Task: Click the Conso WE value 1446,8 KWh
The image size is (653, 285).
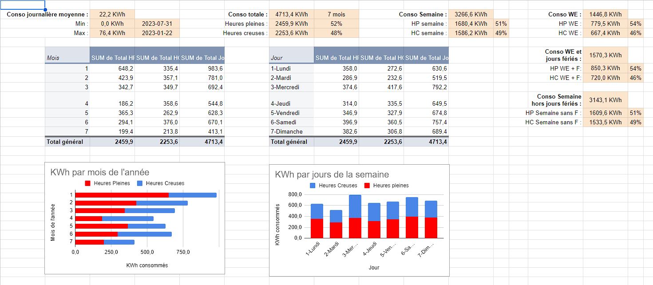Action: [x=605, y=15]
